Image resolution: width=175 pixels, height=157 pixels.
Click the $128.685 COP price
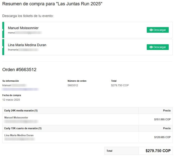[162, 137]
